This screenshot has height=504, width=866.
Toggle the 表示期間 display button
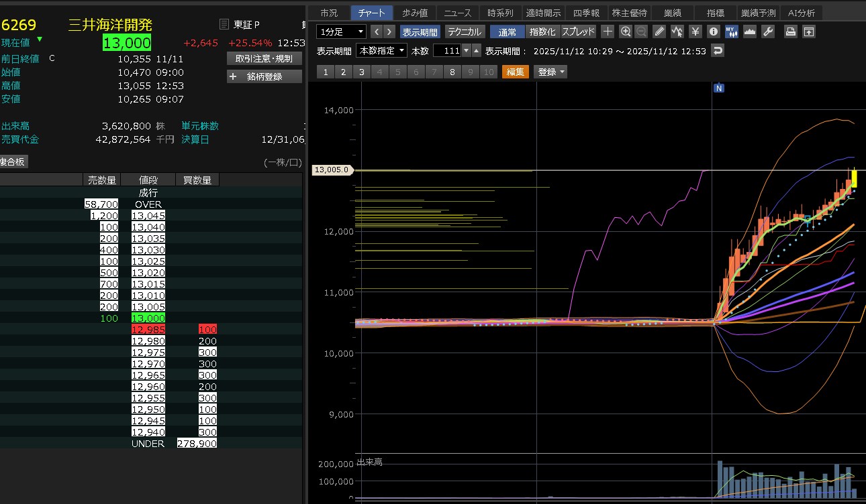coord(420,31)
